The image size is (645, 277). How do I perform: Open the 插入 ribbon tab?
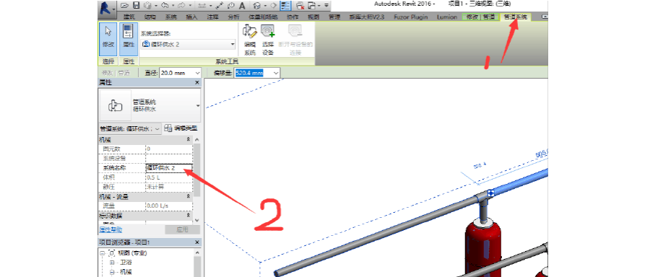pos(191,17)
